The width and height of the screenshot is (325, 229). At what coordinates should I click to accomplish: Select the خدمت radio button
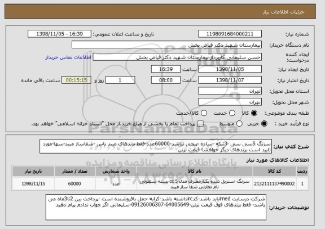click(232, 113)
